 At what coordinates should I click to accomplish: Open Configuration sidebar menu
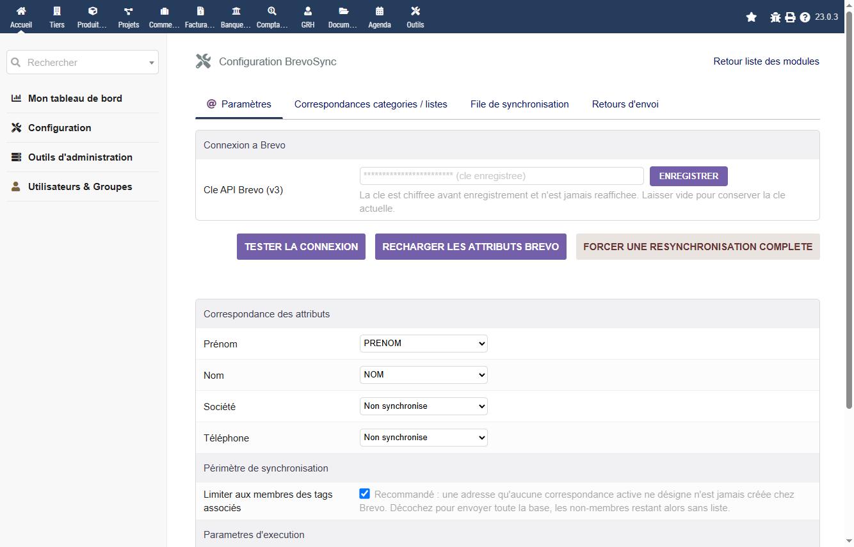click(60, 127)
